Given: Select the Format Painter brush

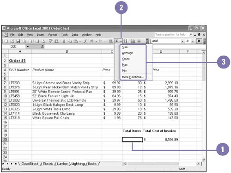Looking at the screenshot, I should click(x=85, y=41).
